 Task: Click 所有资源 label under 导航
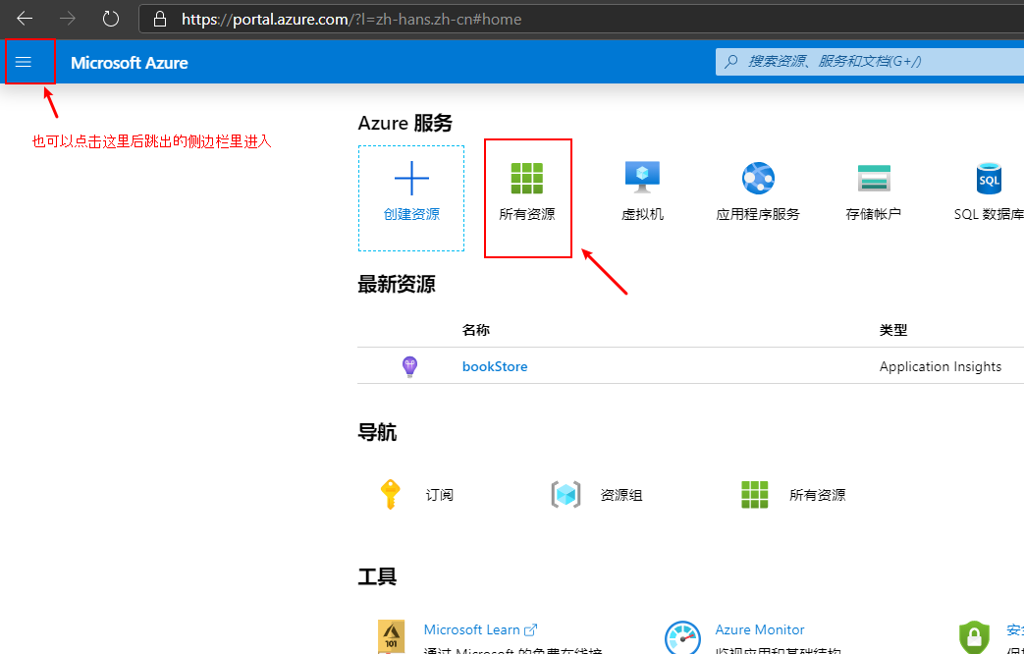(818, 495)
